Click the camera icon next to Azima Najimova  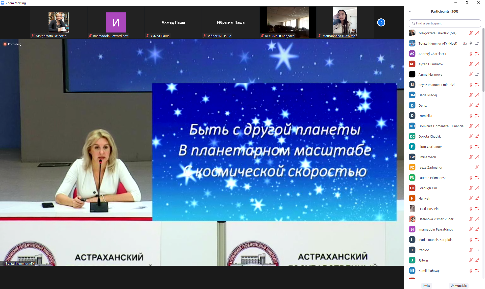(477, 74)
